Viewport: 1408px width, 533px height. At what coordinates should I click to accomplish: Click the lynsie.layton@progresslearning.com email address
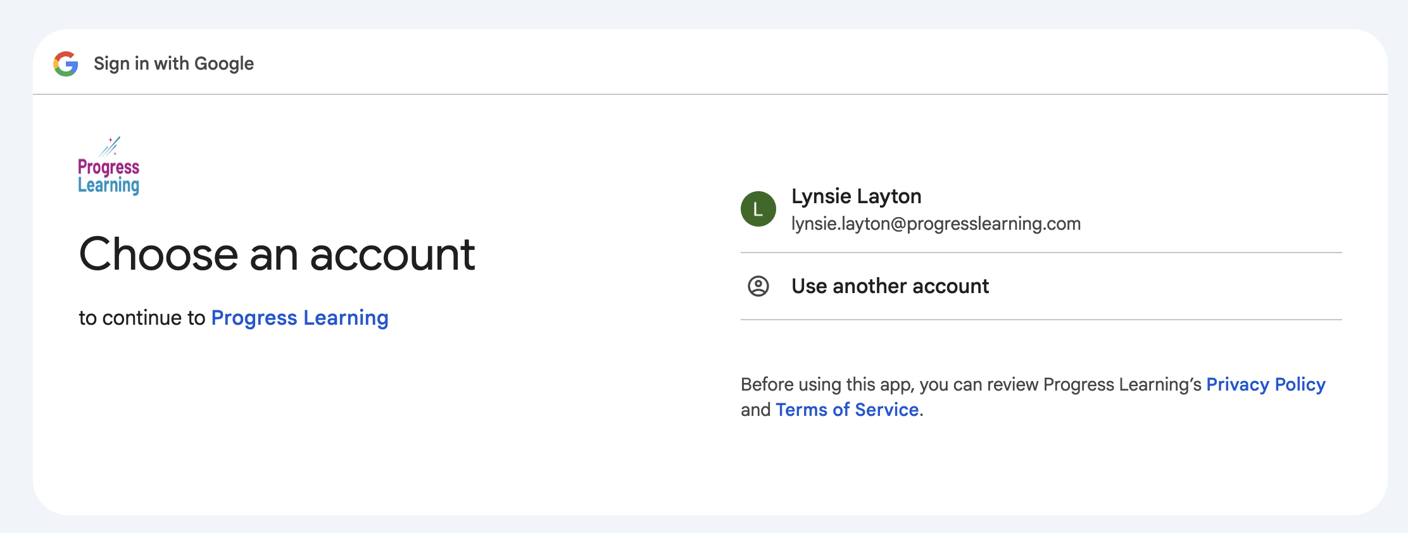[936, 223]
